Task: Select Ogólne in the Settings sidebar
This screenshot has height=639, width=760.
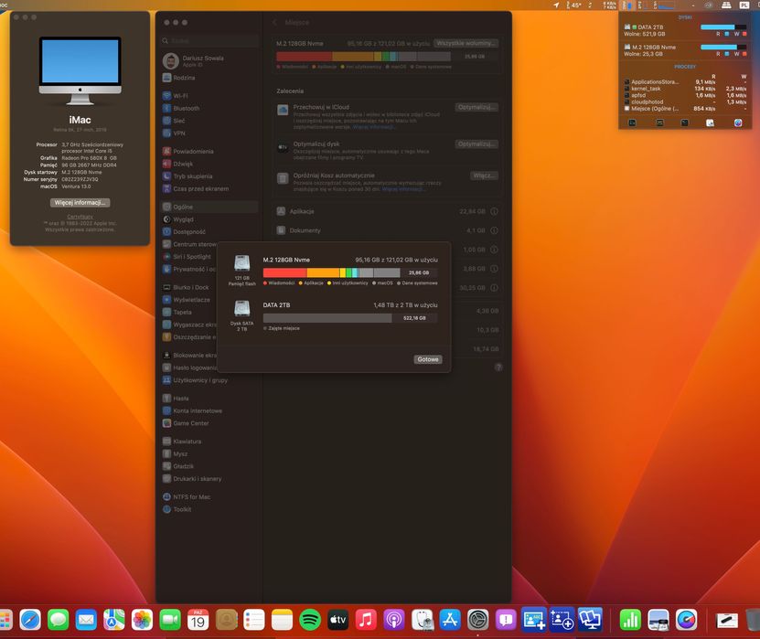Action: click(209, 207)
